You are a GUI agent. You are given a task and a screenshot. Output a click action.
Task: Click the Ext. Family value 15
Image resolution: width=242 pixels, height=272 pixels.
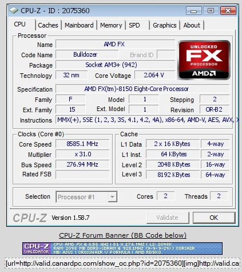coord(70,109)
